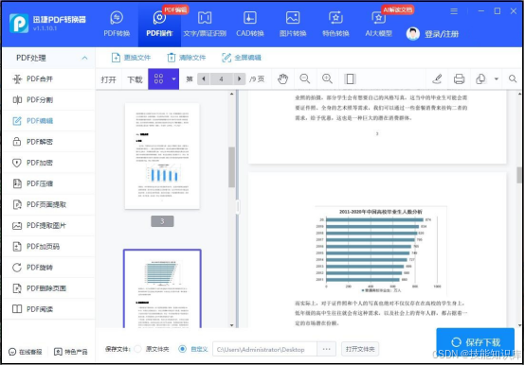Viewport: 525px width, 365px height.
Task: Select PDF合并 in the sidebar
Action: (x=49, y=78)
